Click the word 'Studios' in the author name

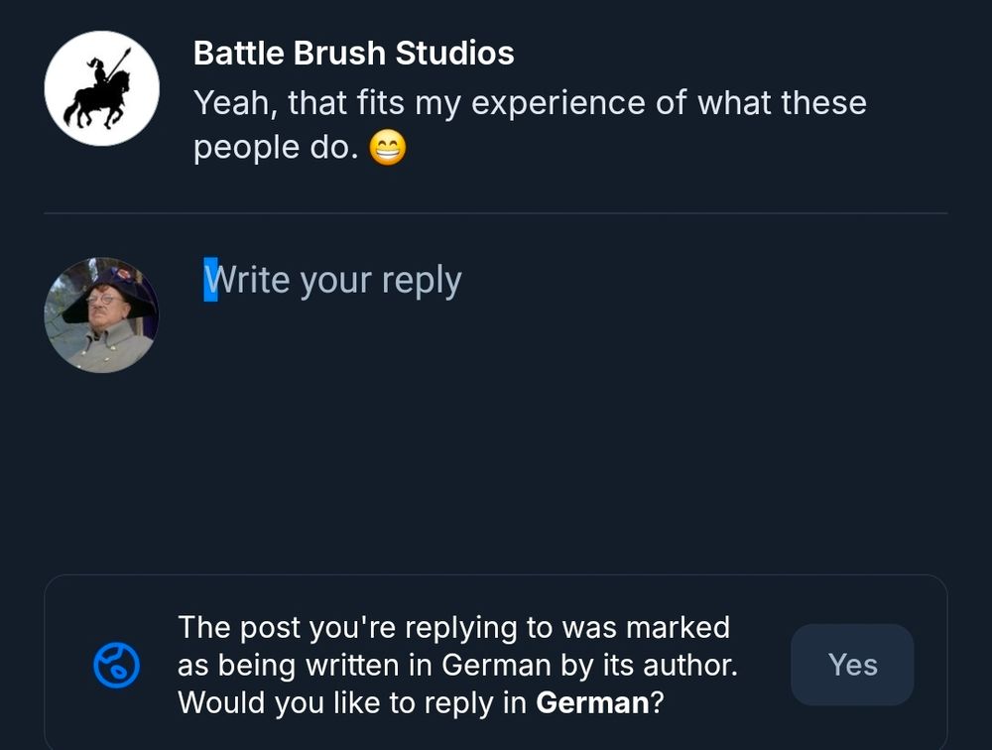click(454, 53)
